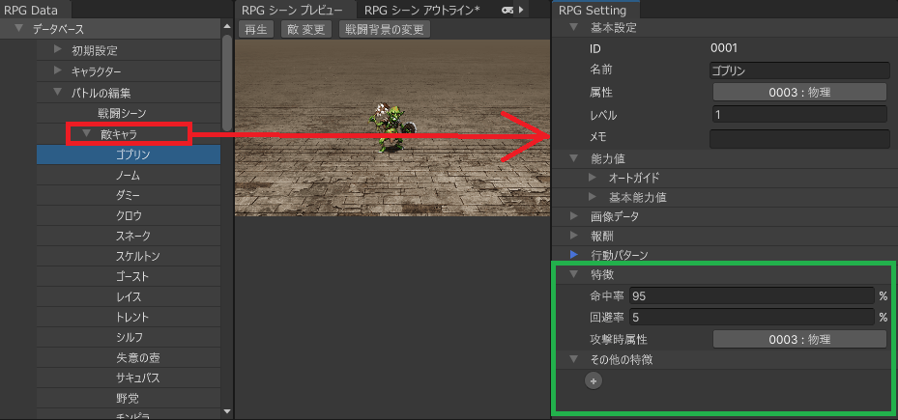This screenshot has height=420, width=898.
Task: Click the plus icon under その他の特徴
Action: click(x=594, y=381)
